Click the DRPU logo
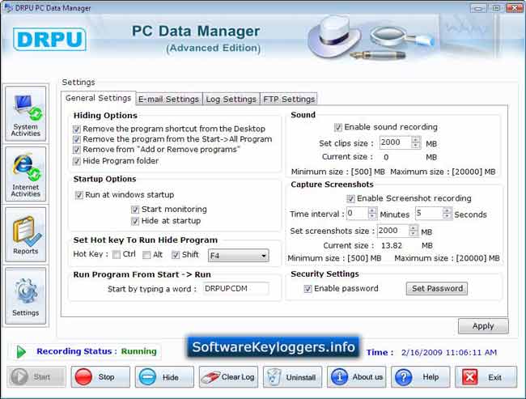526x399 pixels. 49,40
